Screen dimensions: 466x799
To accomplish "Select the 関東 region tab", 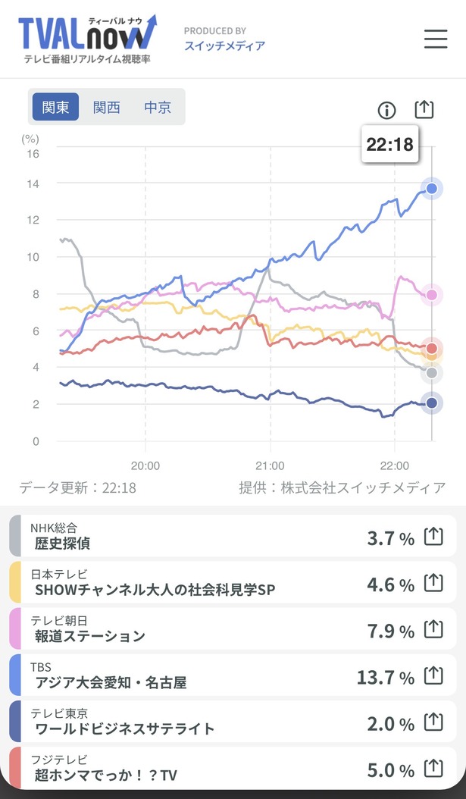I will tap(55, 107).
